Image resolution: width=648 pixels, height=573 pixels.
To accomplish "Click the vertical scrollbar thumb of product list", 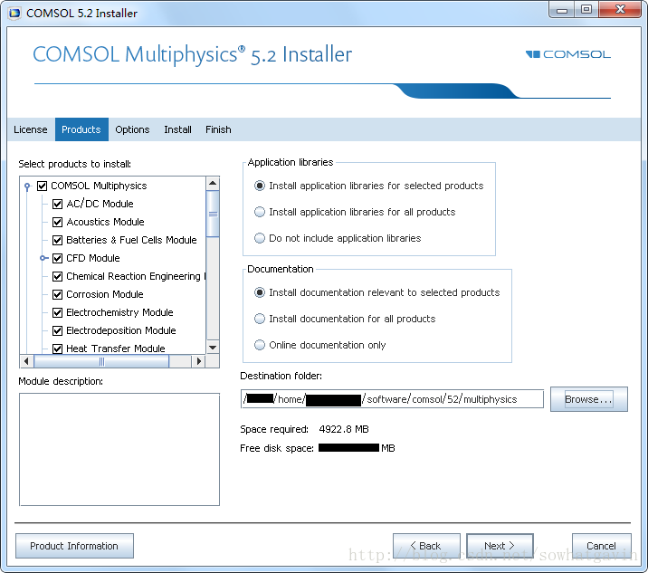I will pyautogui.click(x=213, y=214).
